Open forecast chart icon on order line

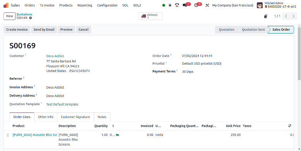coord(117,135)
